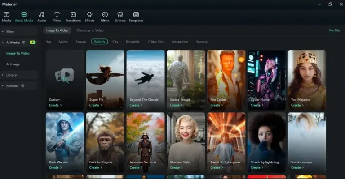Select the Hot category

(x=48, y=42)
